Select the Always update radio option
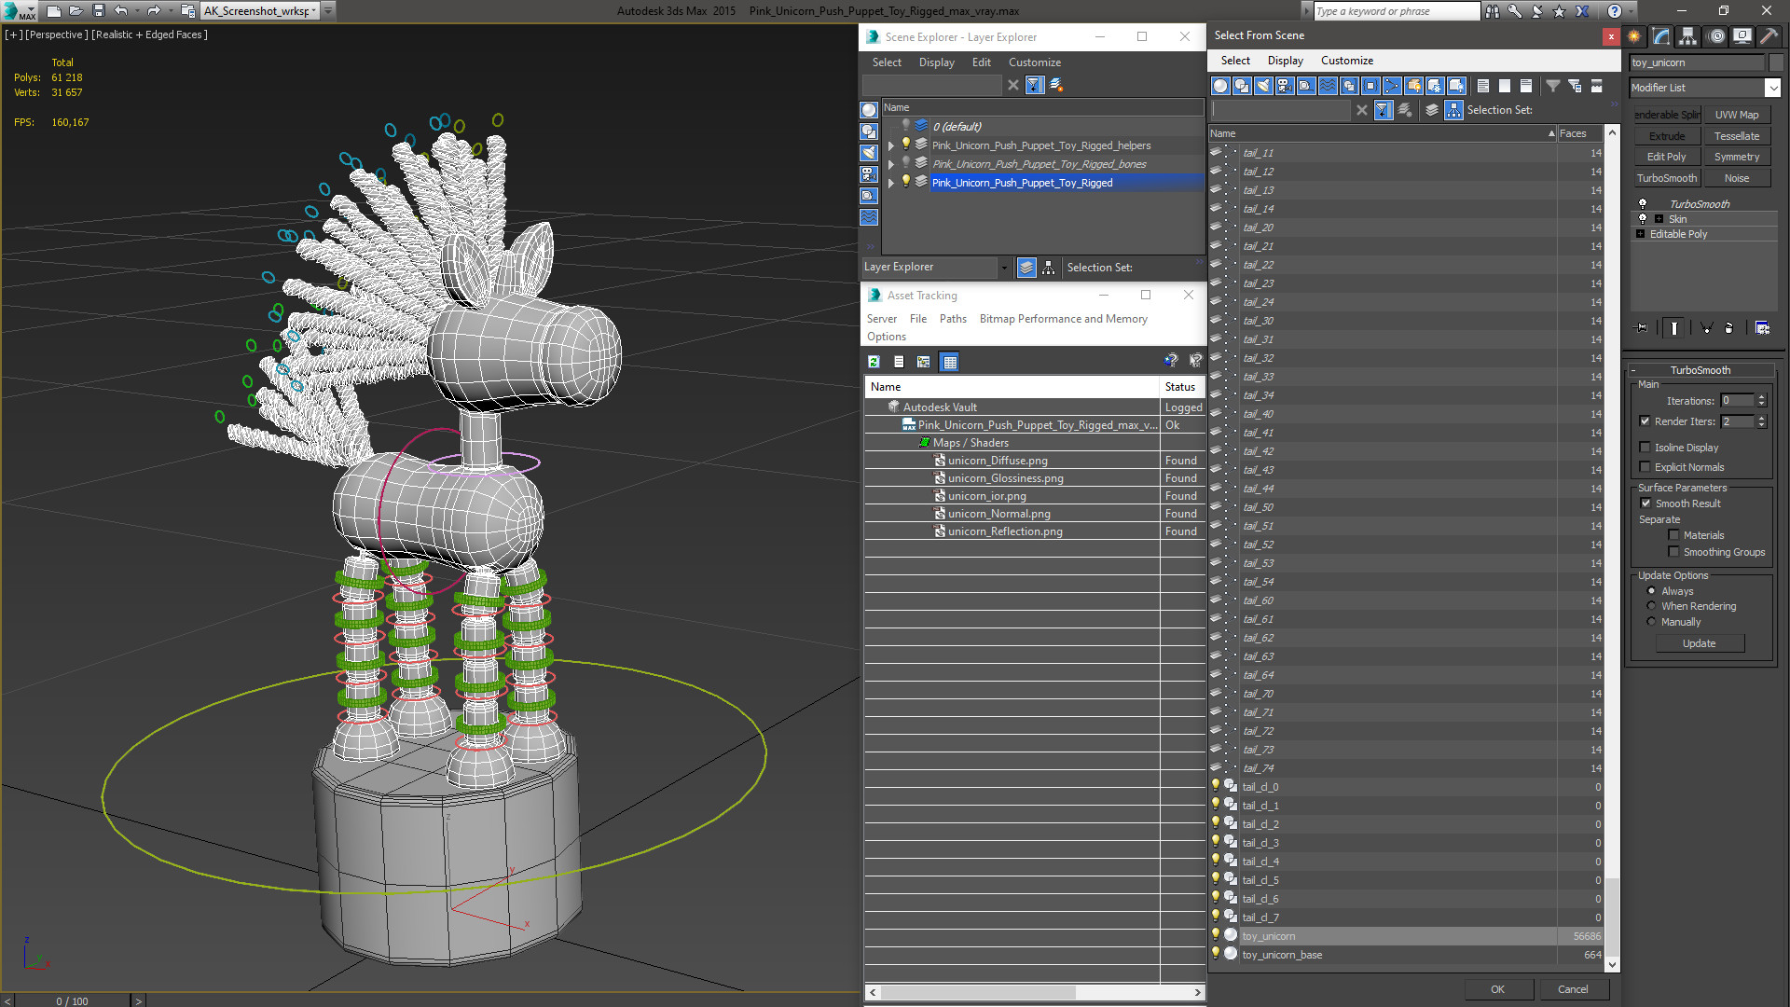This screenshot has height=1007, width=1790. click(x=1652, y=591)
